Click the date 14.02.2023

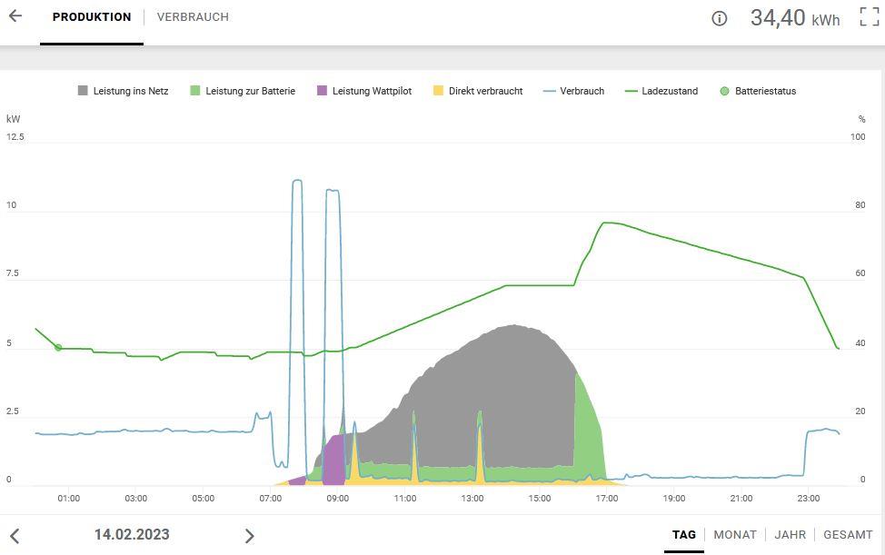coord(132,534)
